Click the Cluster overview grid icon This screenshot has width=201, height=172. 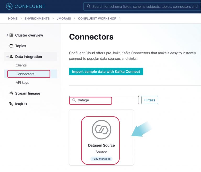pyautogui.click(x=11, y=35)
